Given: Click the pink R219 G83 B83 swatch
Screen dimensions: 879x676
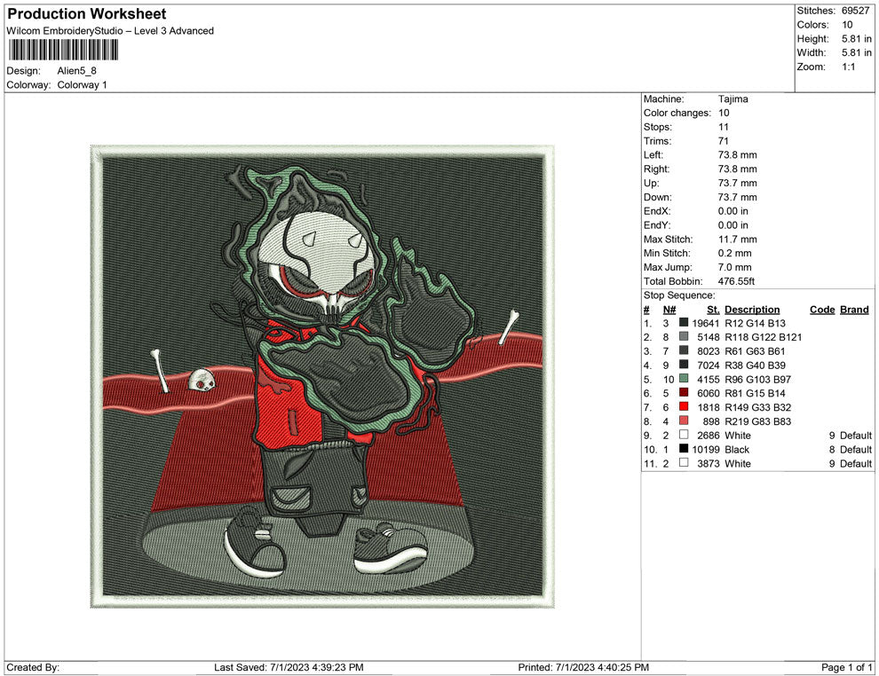Looking at the screenshot, I should coord(684,421).
